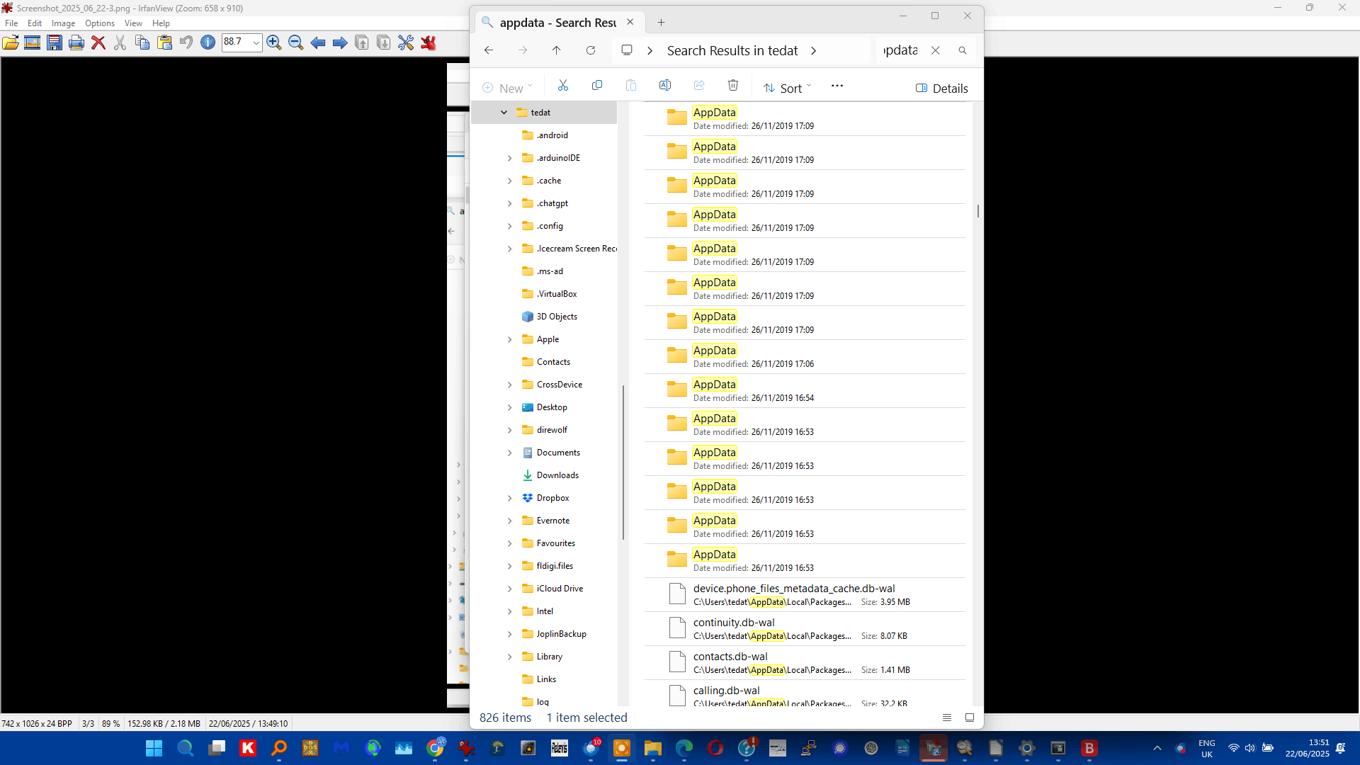Open the zoom percentage dropdown
This screenshot has height=765, width=1360.
tap(256, 42)
